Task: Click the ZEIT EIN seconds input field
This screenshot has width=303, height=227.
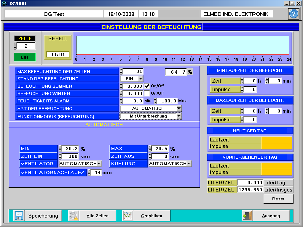Action: (x=71, y=156)
